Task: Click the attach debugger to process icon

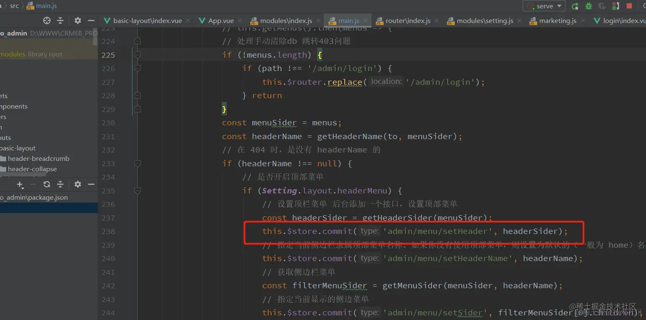Action: [x=615, y=6]
